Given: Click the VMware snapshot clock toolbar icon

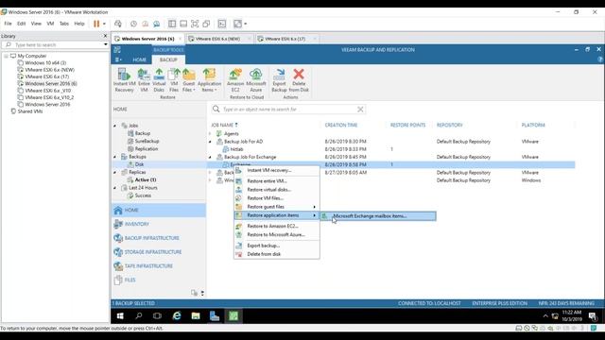Looking at the screenshot, I should 133,24.
